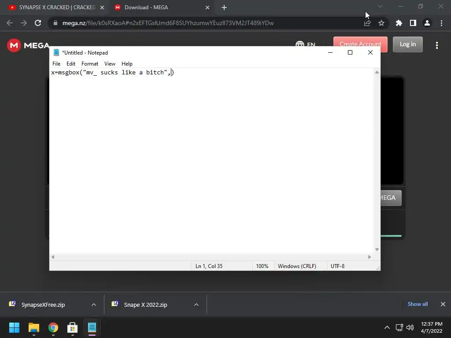Open a new Chrome tab
Viewport: 451px width, 338px height.
point(224,7)
